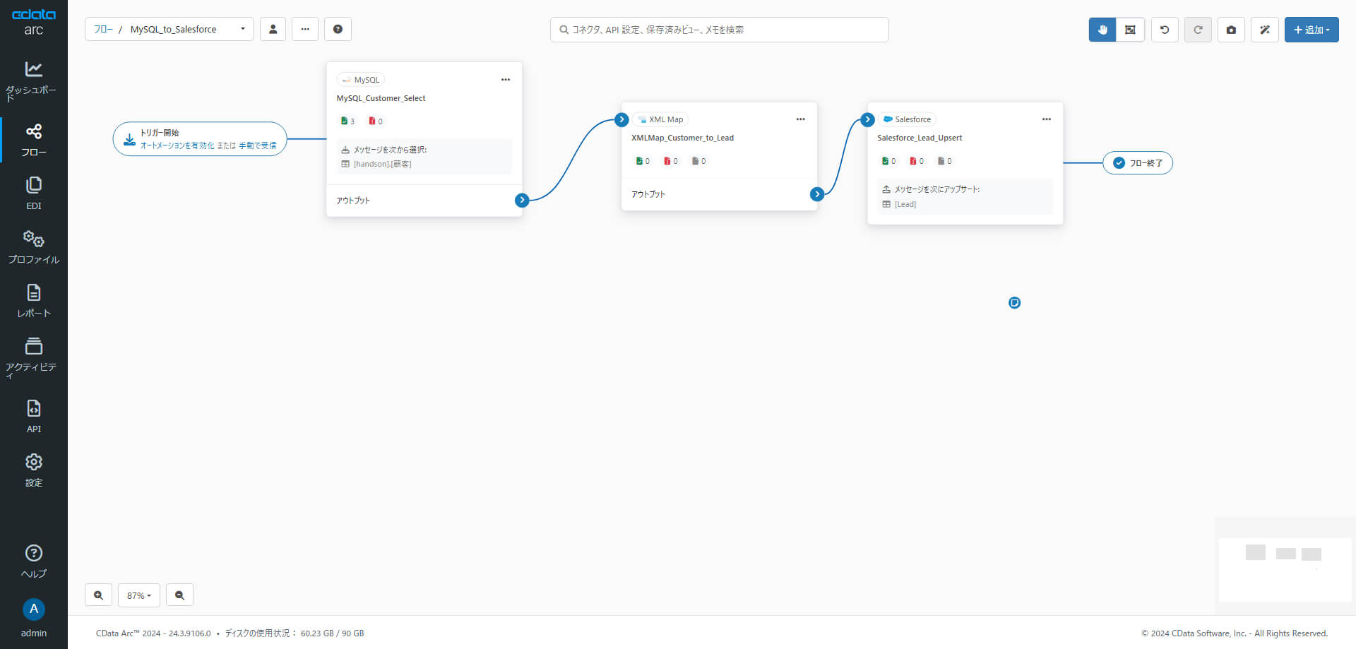Click the 手動で受信 link
This screenshot has width=1356, height=649.
tap(258, 145)
